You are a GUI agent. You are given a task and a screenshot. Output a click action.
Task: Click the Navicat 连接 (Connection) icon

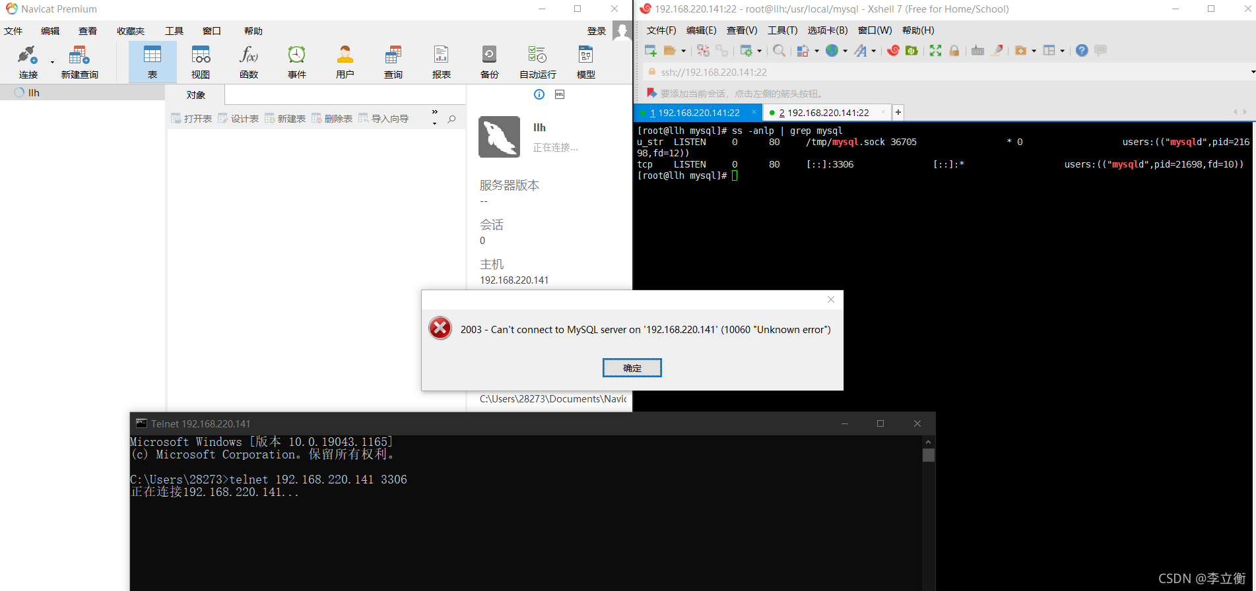click(x=28, y=55)
